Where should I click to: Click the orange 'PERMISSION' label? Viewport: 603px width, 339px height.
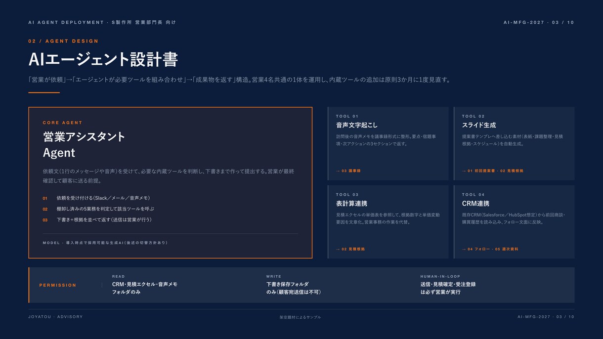click(58, 285)
